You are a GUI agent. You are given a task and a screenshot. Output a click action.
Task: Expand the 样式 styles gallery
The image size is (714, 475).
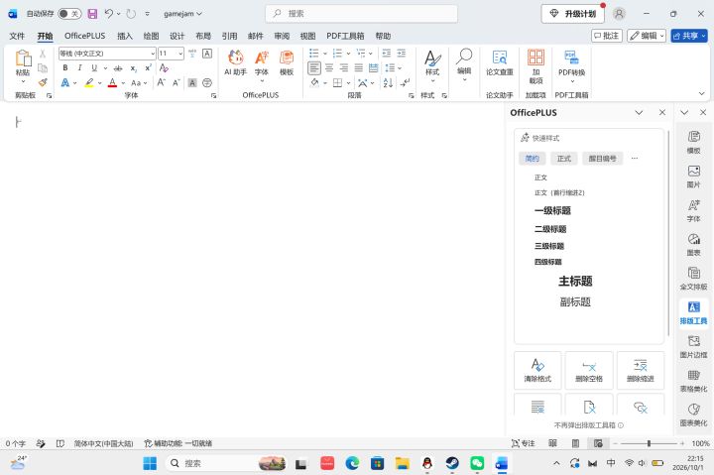(432, 66)
